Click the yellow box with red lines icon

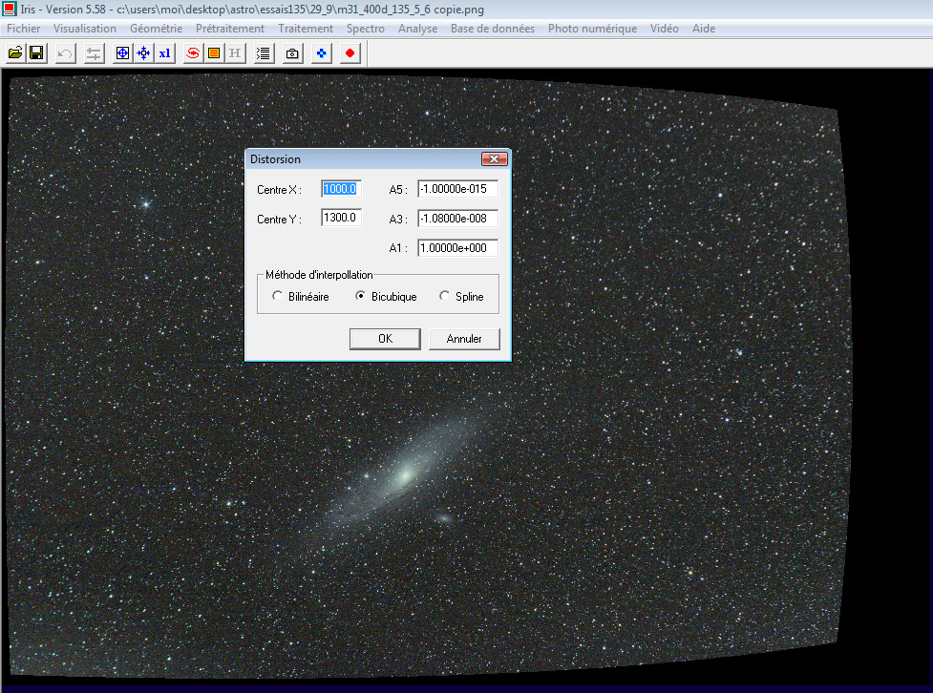214,53
